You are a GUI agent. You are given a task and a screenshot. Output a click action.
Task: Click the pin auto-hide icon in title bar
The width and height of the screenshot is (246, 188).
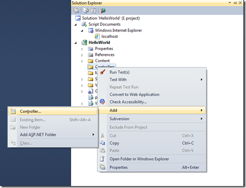235,2
